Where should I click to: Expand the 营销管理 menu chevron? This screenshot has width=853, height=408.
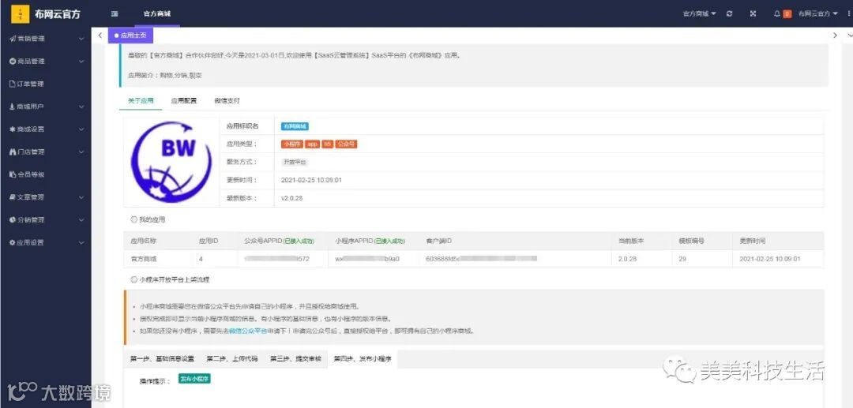tap(81, 39)
